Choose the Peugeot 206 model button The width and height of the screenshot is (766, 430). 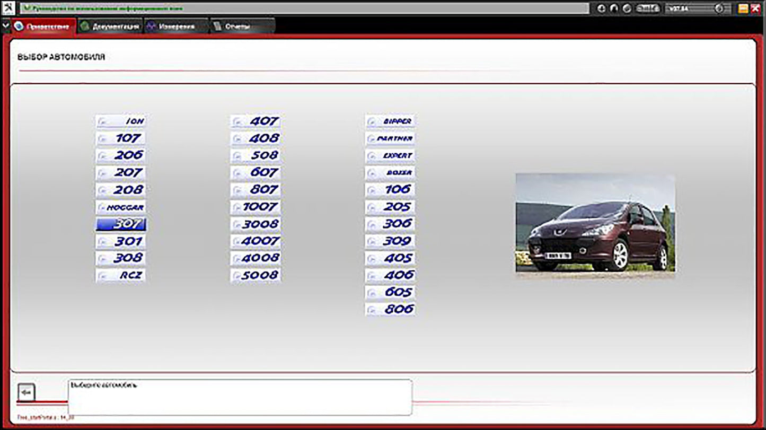coord(121,155)
